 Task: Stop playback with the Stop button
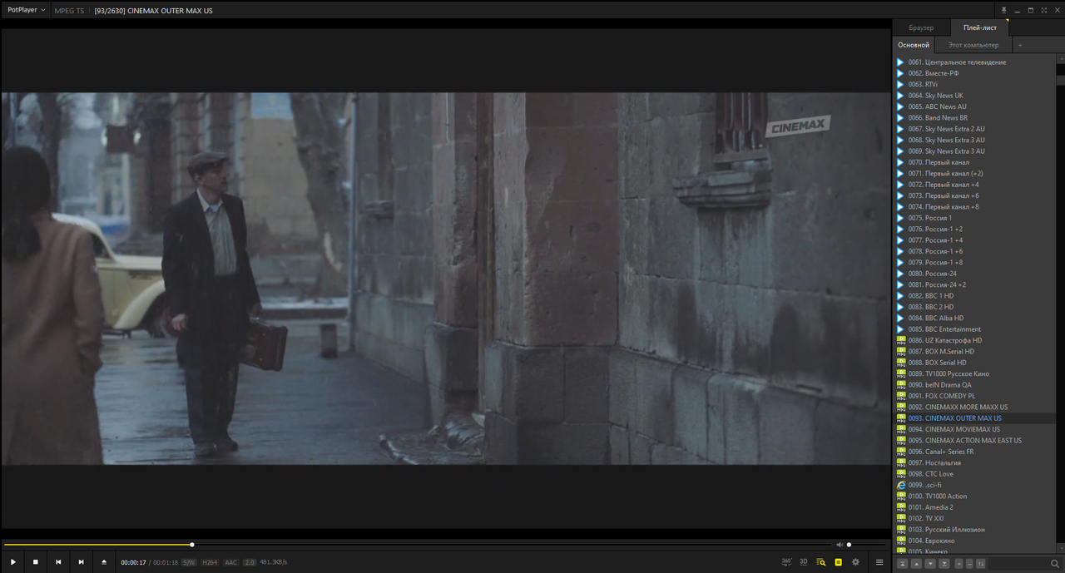coord(36,562)
